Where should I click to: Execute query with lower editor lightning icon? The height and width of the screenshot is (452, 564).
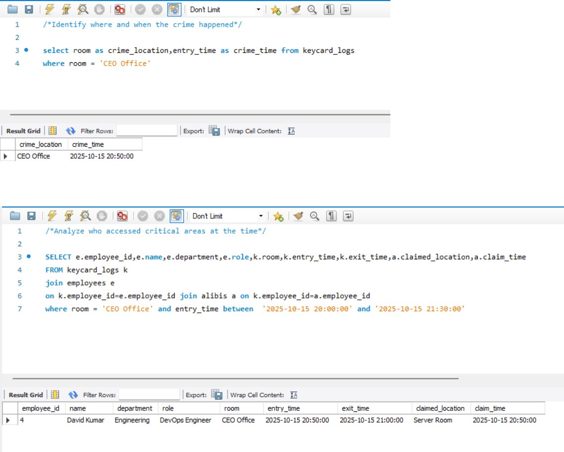52,216
